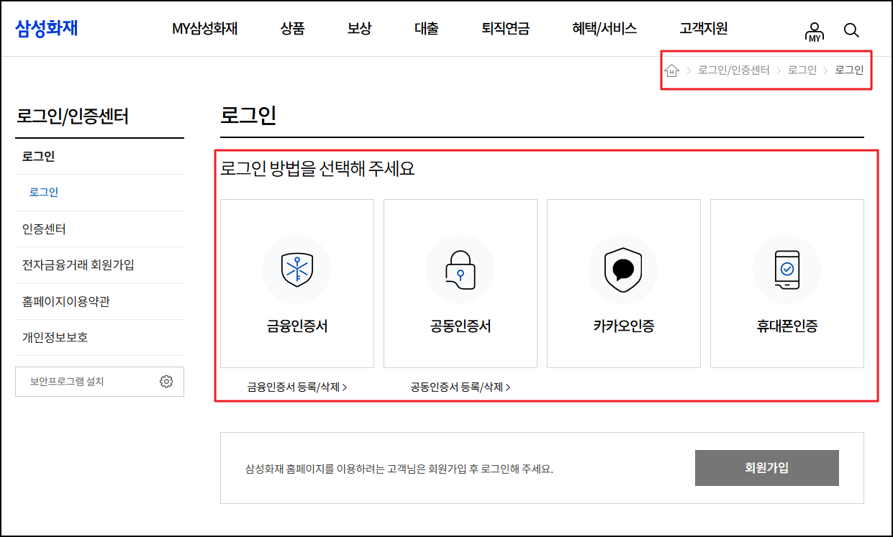Choose the 공동인증서 card label

coord(461,326)
